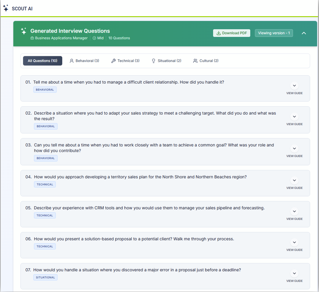Click the chevron icon on question 07
The width and height of the screenshot is (319, 292).
point(294,274)
